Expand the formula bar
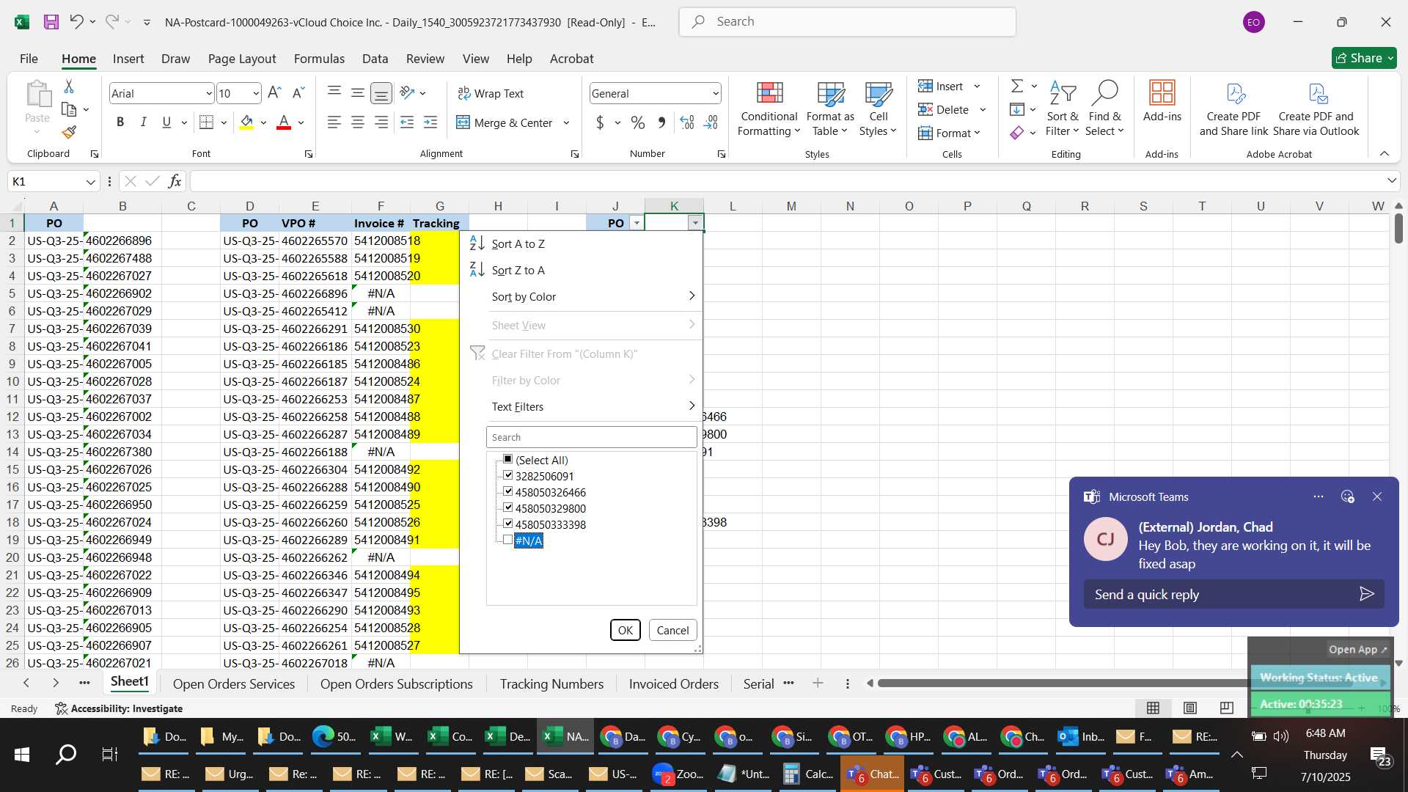This screenshot has height=792, width=1408. (1391, 181)
